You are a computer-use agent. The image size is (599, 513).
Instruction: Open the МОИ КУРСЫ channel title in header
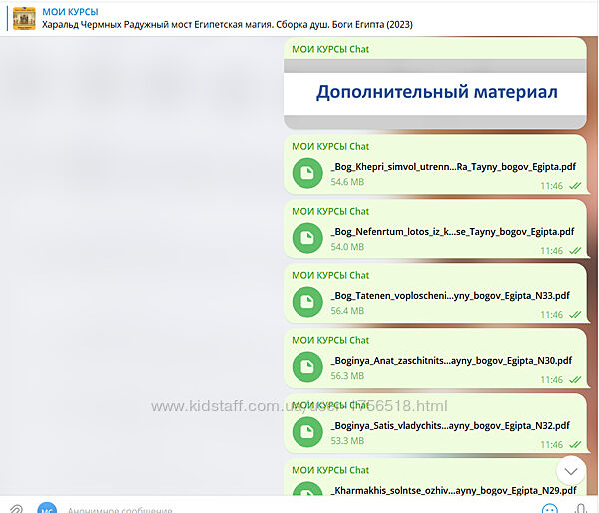(x=70, y=11)
